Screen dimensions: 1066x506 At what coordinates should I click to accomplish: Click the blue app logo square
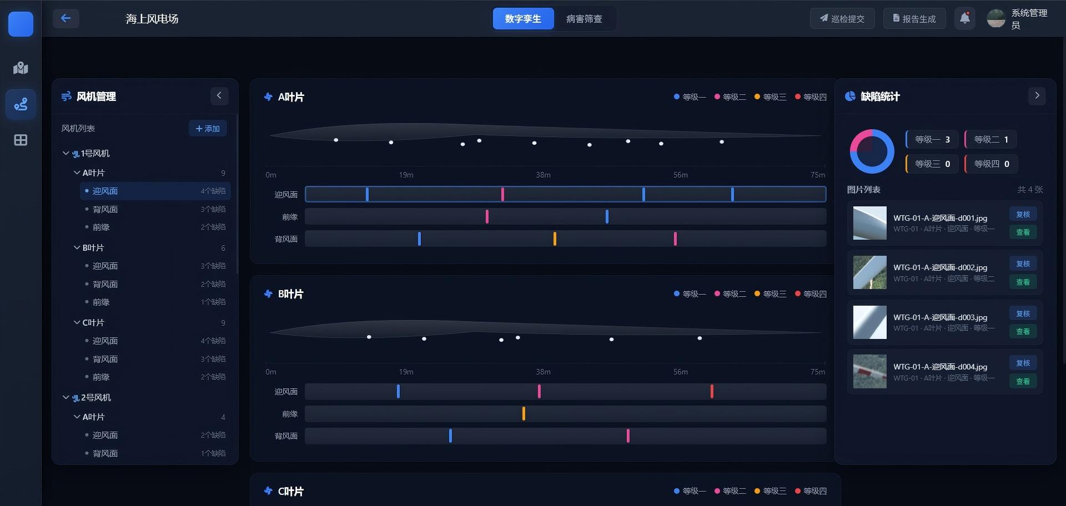point(21,24)
